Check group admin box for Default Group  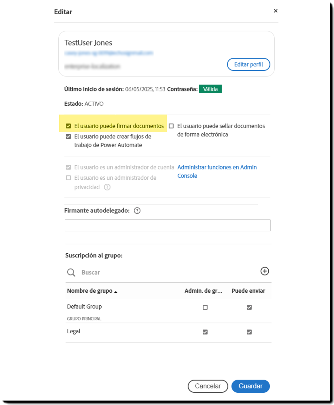[x=205, y=307]
